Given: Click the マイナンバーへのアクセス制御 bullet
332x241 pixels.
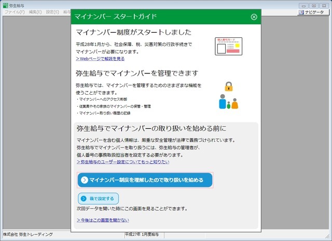Looking at the screenshot, I should point(102,99).
